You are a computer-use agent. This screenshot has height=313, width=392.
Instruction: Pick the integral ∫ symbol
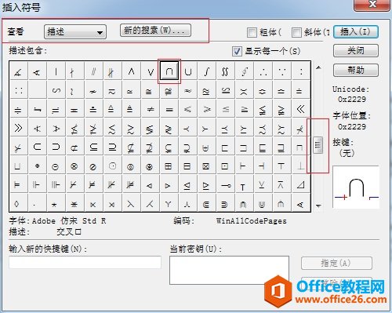(x=207, y=71)
